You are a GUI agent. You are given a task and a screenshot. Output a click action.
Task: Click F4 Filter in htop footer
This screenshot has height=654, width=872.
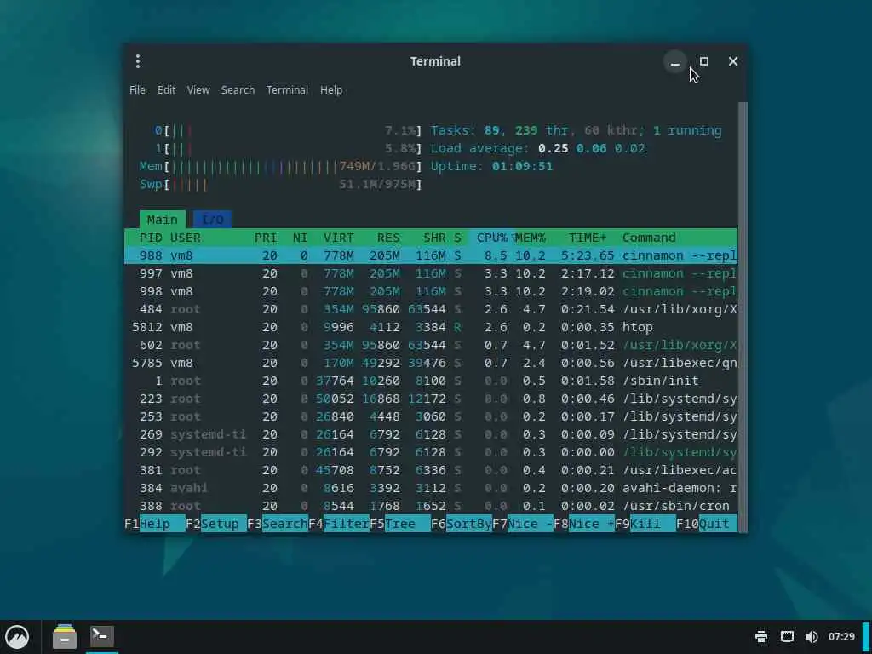(339, 524)
